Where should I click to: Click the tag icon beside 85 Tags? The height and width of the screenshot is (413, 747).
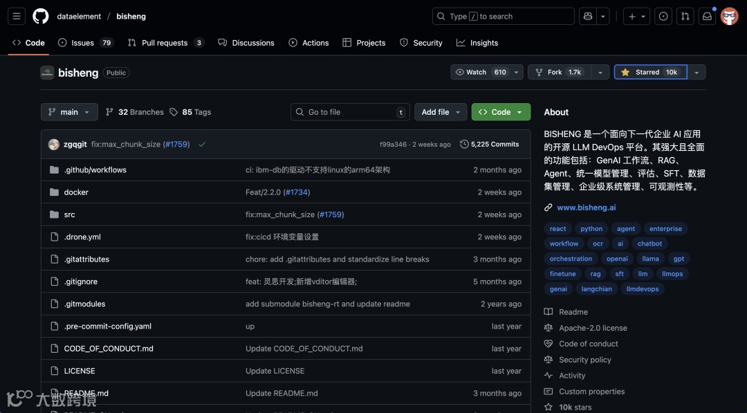click(174, 112)
